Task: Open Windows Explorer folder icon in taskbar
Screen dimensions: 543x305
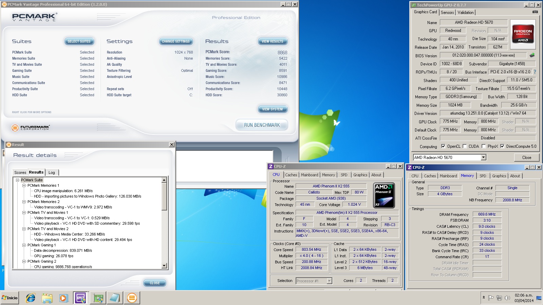Action: pos(47,298)
